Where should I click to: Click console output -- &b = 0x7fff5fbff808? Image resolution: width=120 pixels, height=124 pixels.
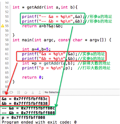click(x=28, y=113)
